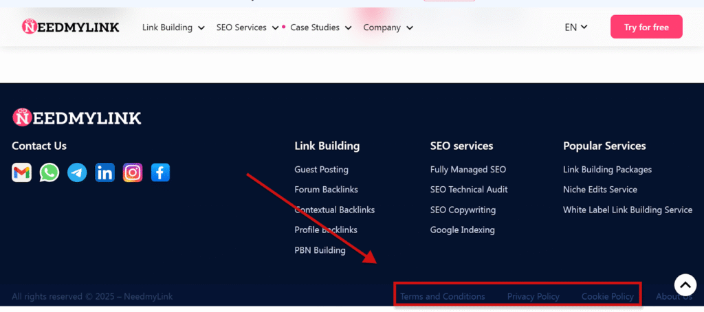Open the Company menu
The width and height of the screenshot is (704, 312).
tap(388, 27)
